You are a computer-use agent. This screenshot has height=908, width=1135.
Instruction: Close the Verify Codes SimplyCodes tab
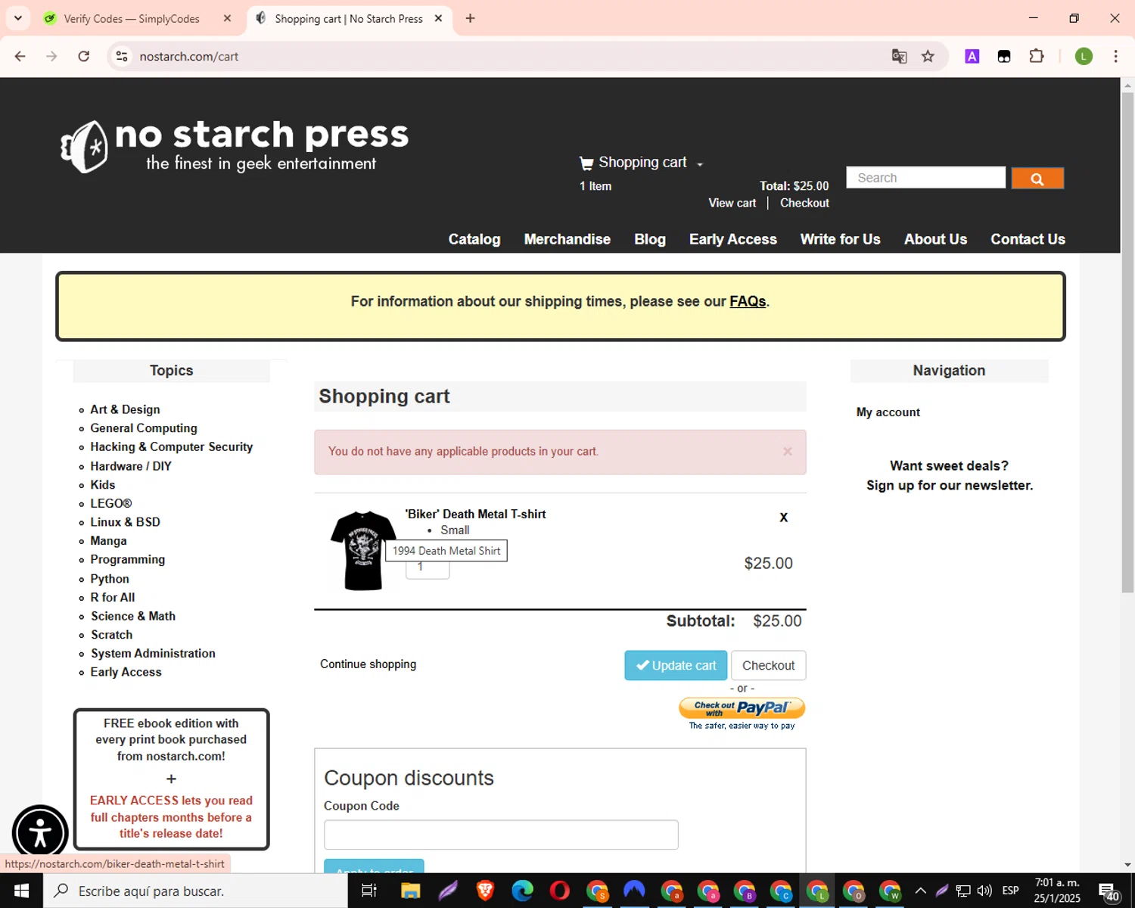227,19
